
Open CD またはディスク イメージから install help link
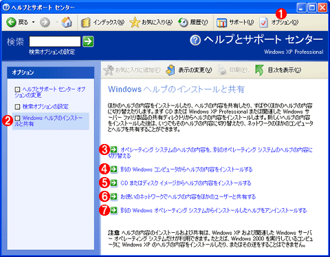click(186, 183)
